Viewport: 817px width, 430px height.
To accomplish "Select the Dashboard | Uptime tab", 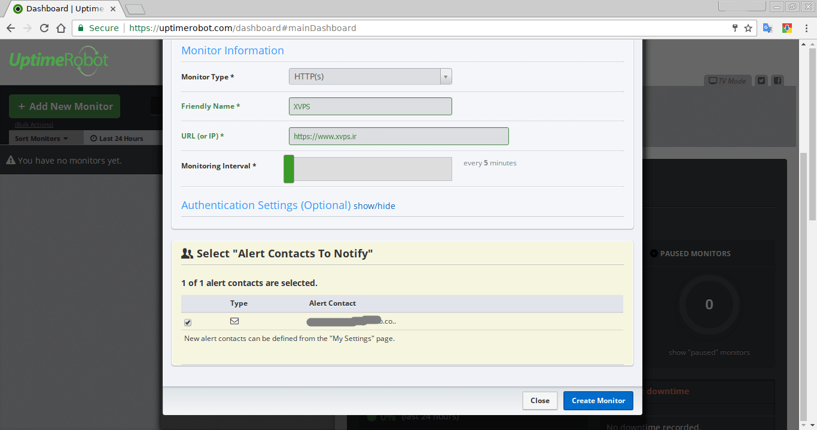I will point(65,9).
